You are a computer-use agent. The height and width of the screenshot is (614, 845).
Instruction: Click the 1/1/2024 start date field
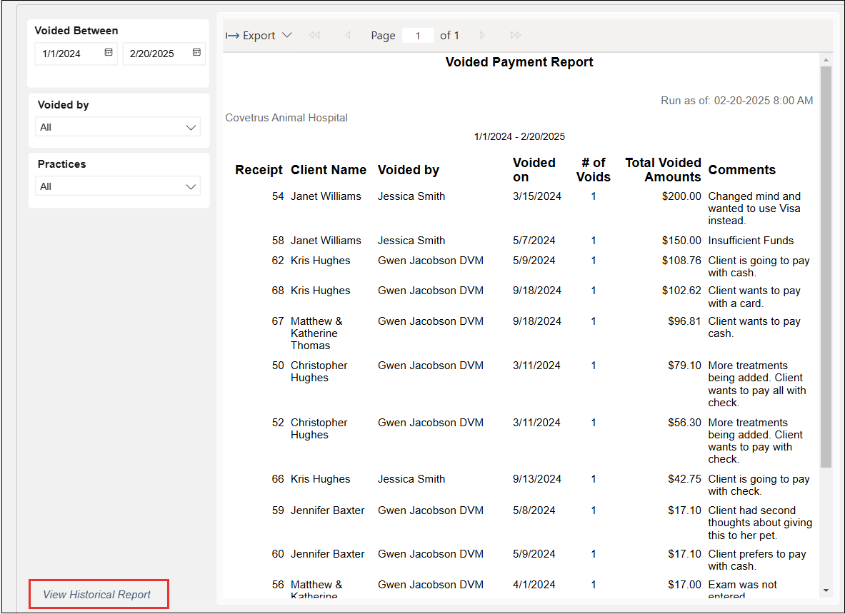pos(76,54)
